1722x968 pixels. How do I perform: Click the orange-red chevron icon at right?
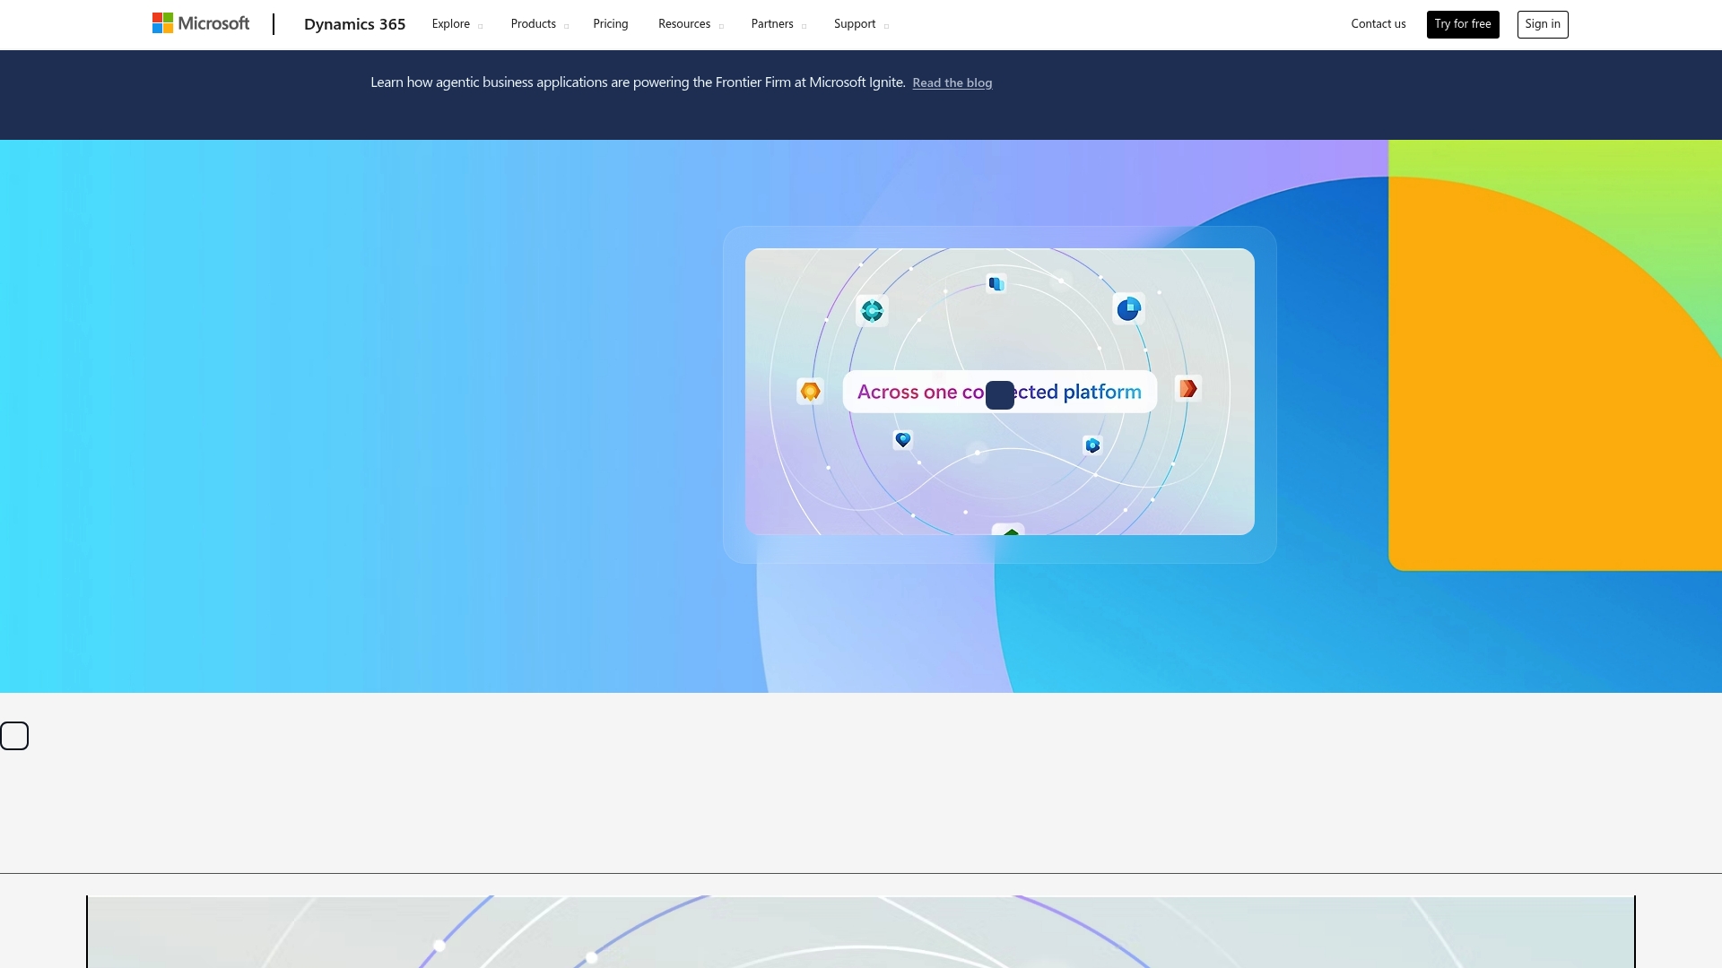(1188, 389)
